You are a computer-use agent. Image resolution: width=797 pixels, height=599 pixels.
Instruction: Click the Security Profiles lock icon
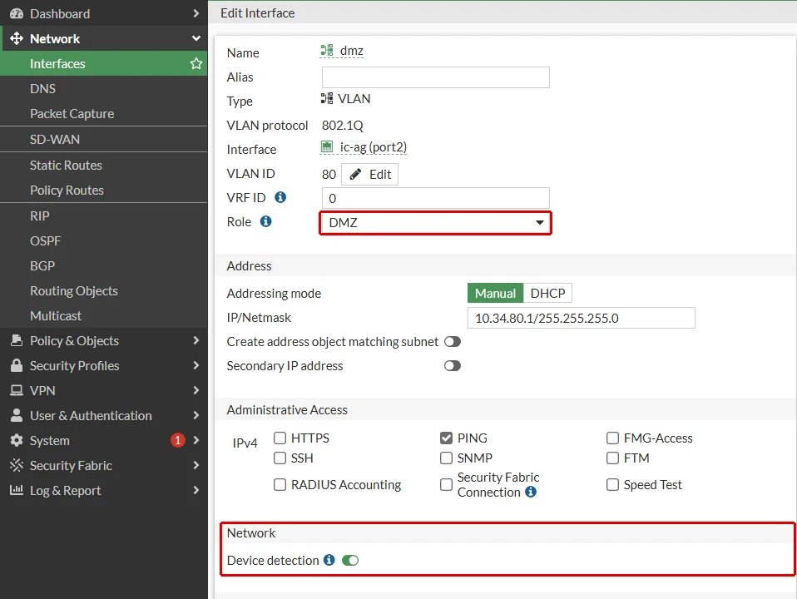(x=17, y=365)
